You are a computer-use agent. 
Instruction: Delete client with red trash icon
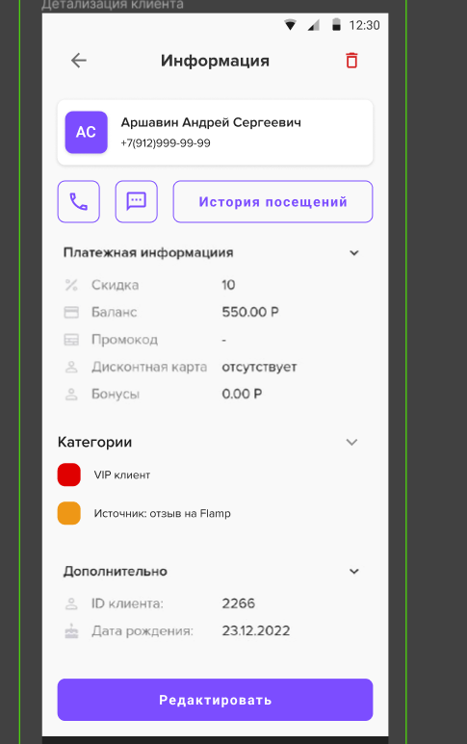tap(351, 61)
